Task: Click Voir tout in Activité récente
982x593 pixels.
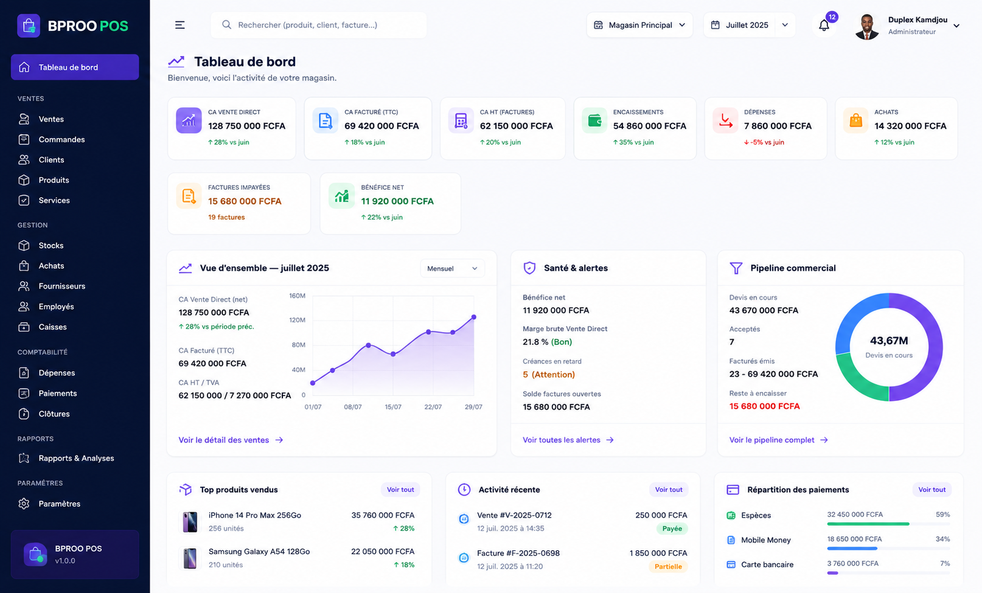Action: (669, 490)
